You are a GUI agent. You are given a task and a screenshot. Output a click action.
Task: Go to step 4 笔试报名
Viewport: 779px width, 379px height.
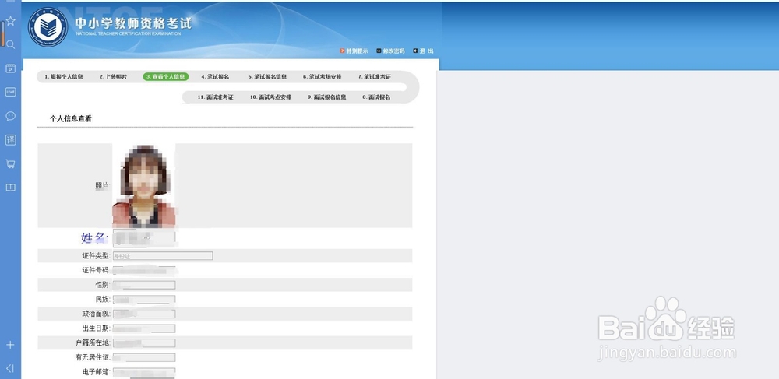click(x=215, y=77)
